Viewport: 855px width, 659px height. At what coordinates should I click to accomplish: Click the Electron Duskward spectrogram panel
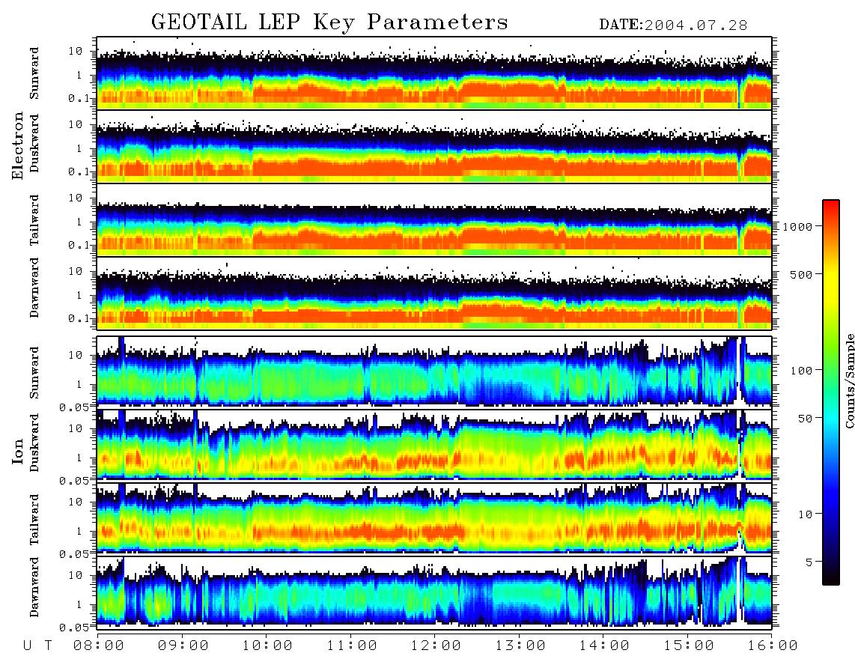tap(434, 146)
